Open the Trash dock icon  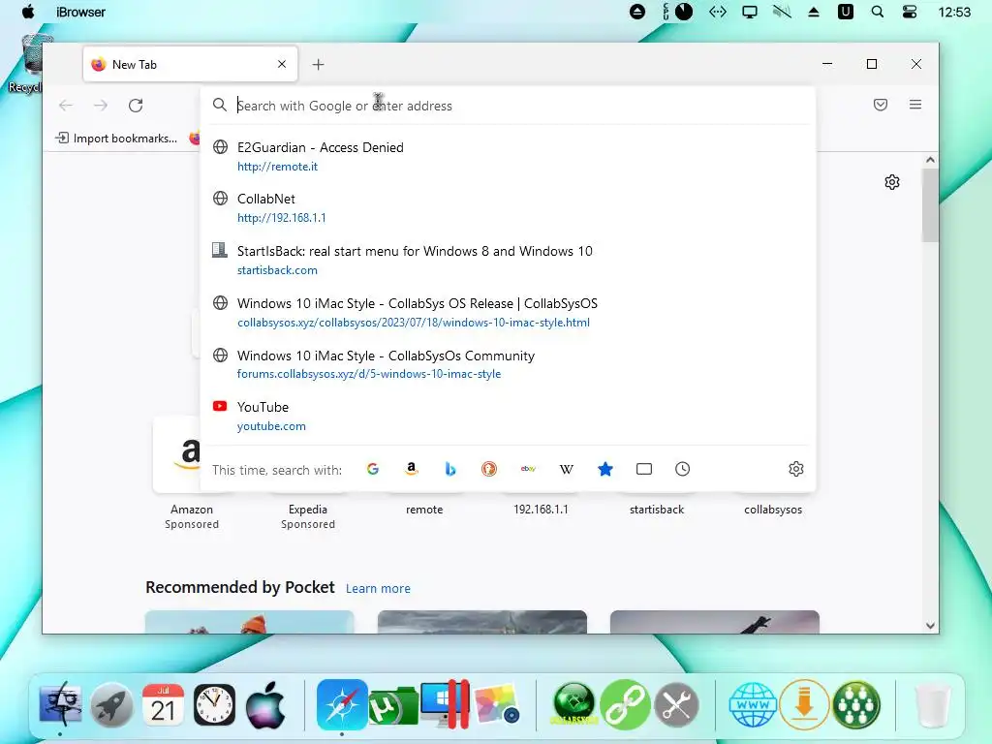[933, 705]
